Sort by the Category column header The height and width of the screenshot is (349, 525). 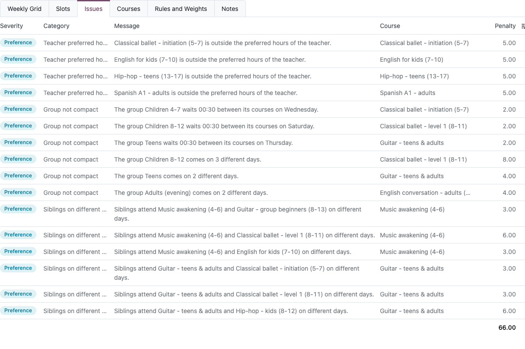56,26
